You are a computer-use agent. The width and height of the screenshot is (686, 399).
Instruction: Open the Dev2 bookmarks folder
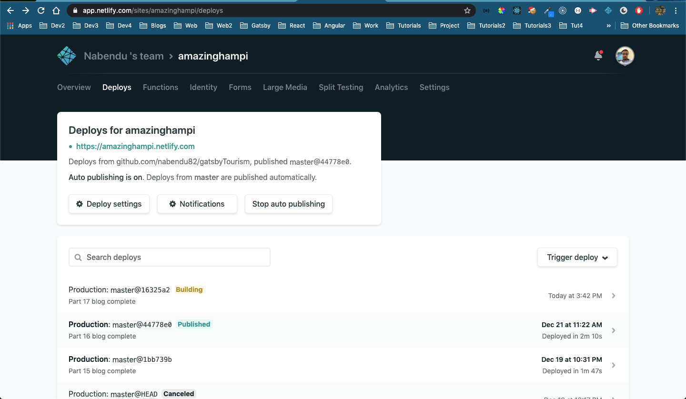(x=52, y=26)
